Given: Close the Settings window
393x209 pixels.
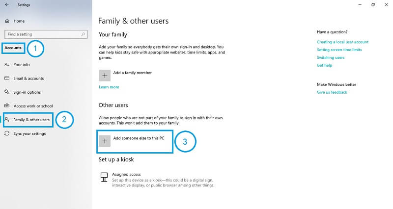Looking at the screenshot, I should [x=386, y=4].
